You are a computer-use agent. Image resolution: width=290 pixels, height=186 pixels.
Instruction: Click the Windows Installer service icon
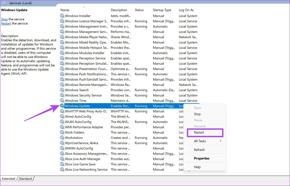62,16
